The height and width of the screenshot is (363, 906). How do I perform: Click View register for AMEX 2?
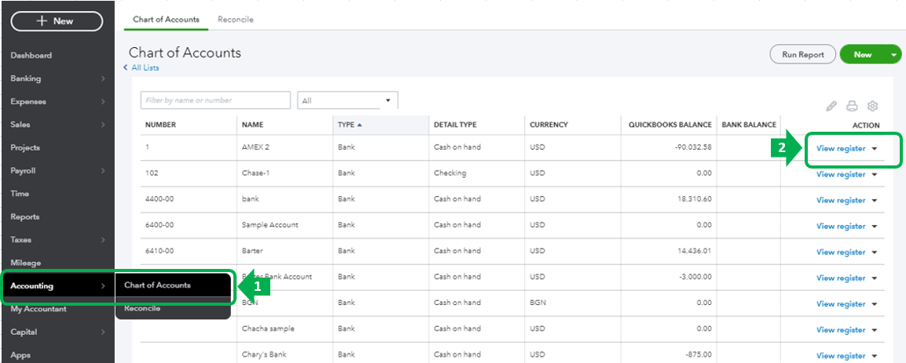(x=841, y=149)
